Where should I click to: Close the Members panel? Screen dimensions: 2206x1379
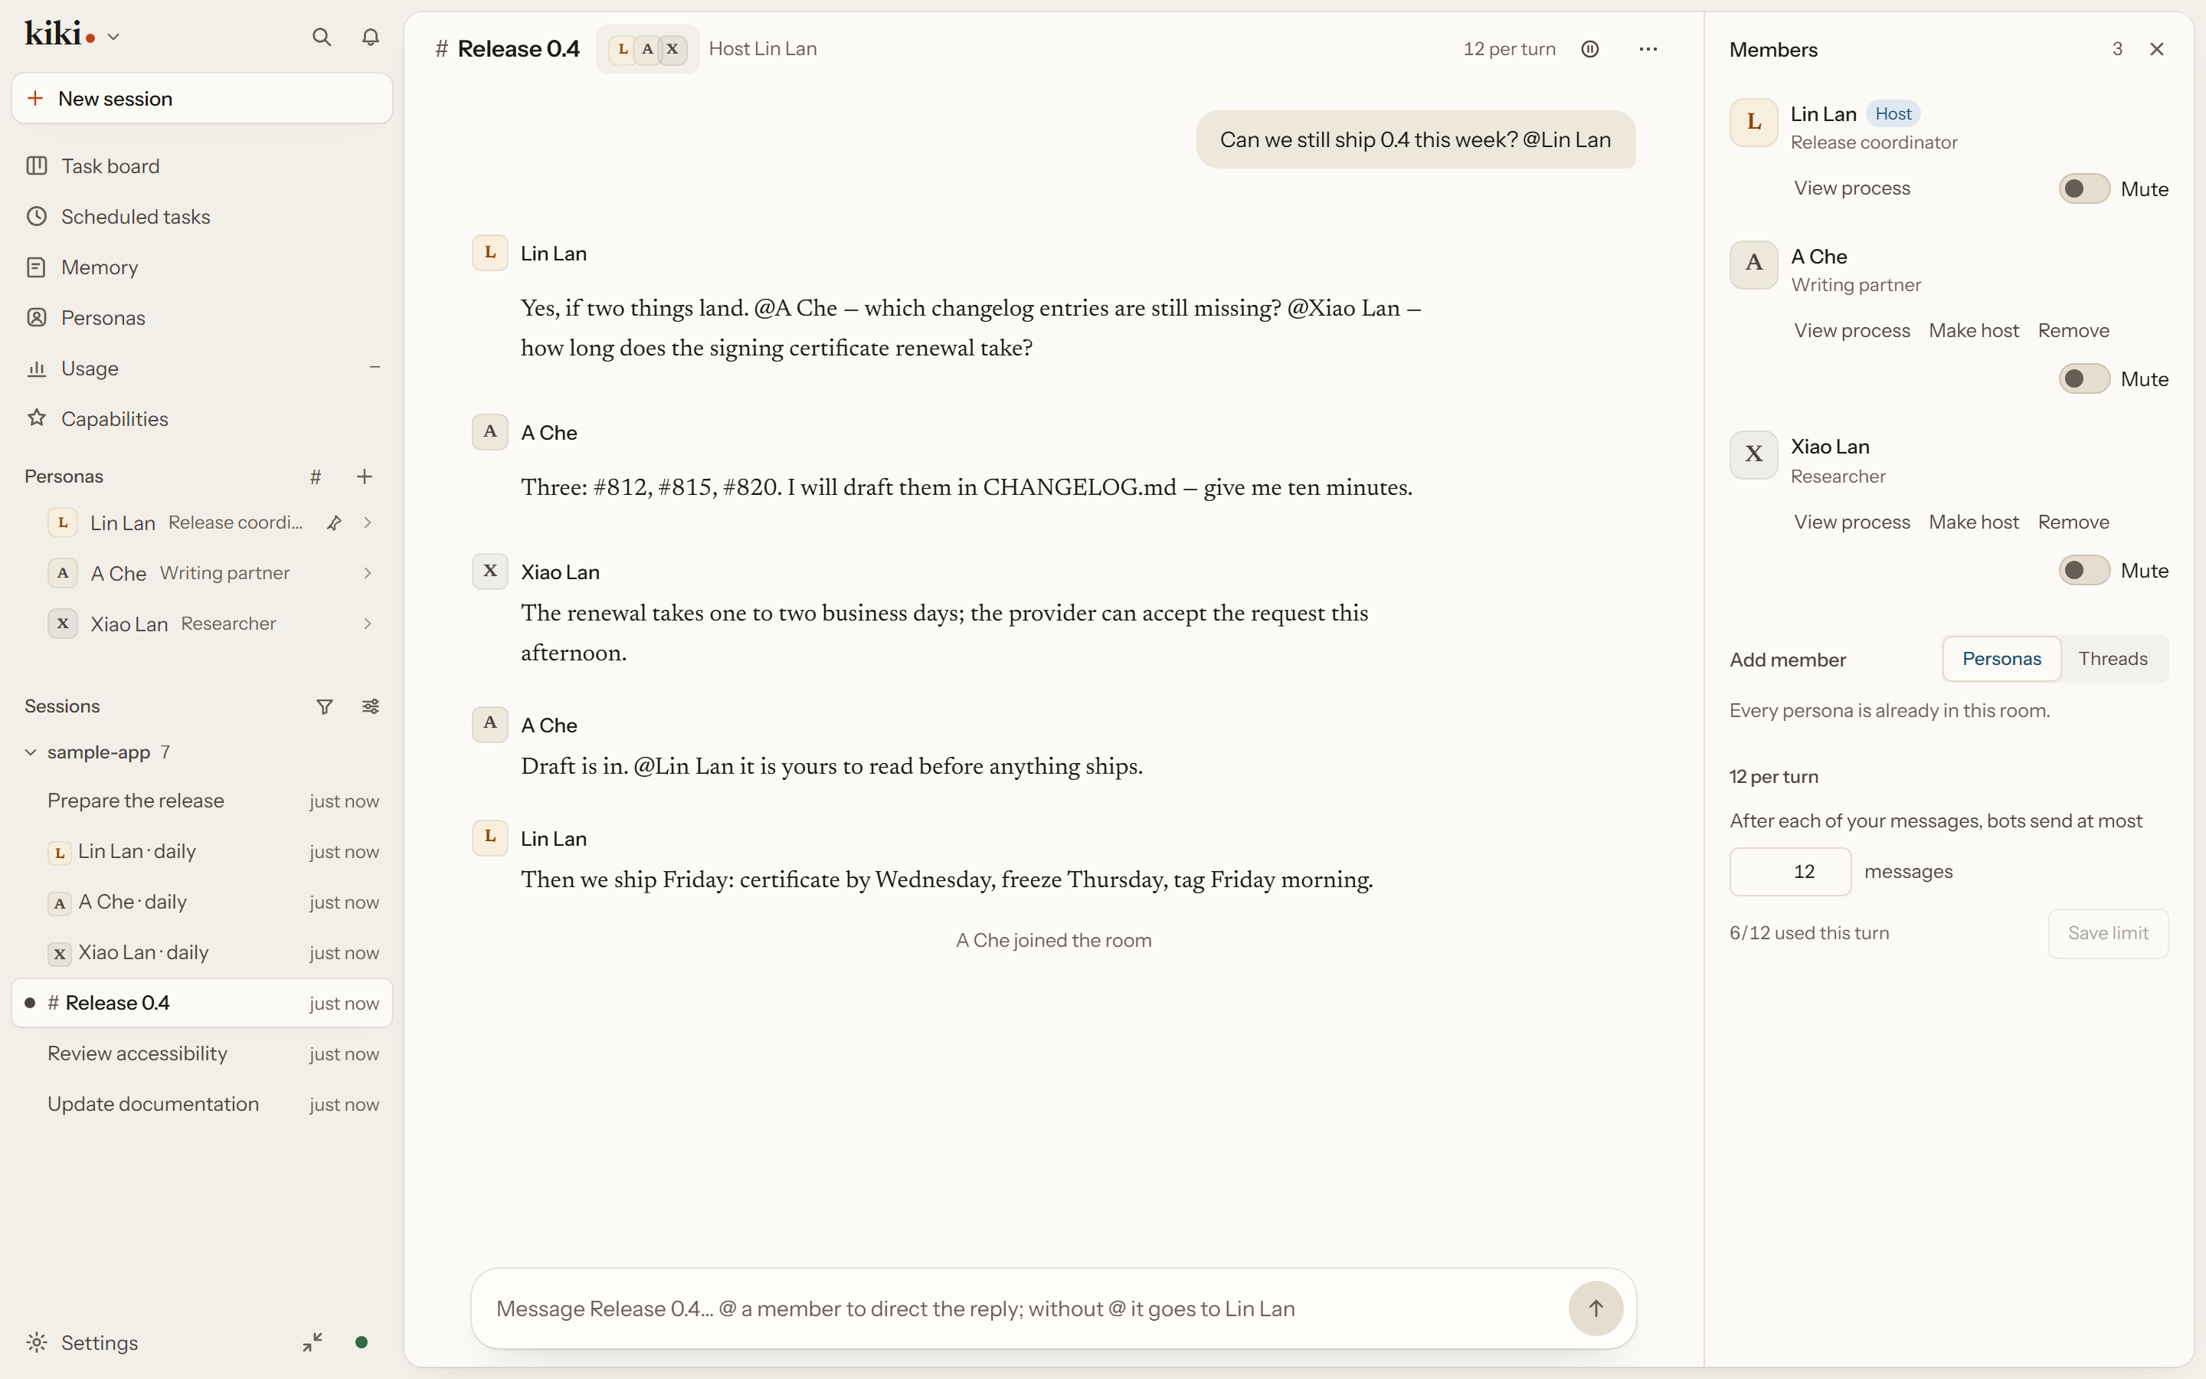(2156, 49)
